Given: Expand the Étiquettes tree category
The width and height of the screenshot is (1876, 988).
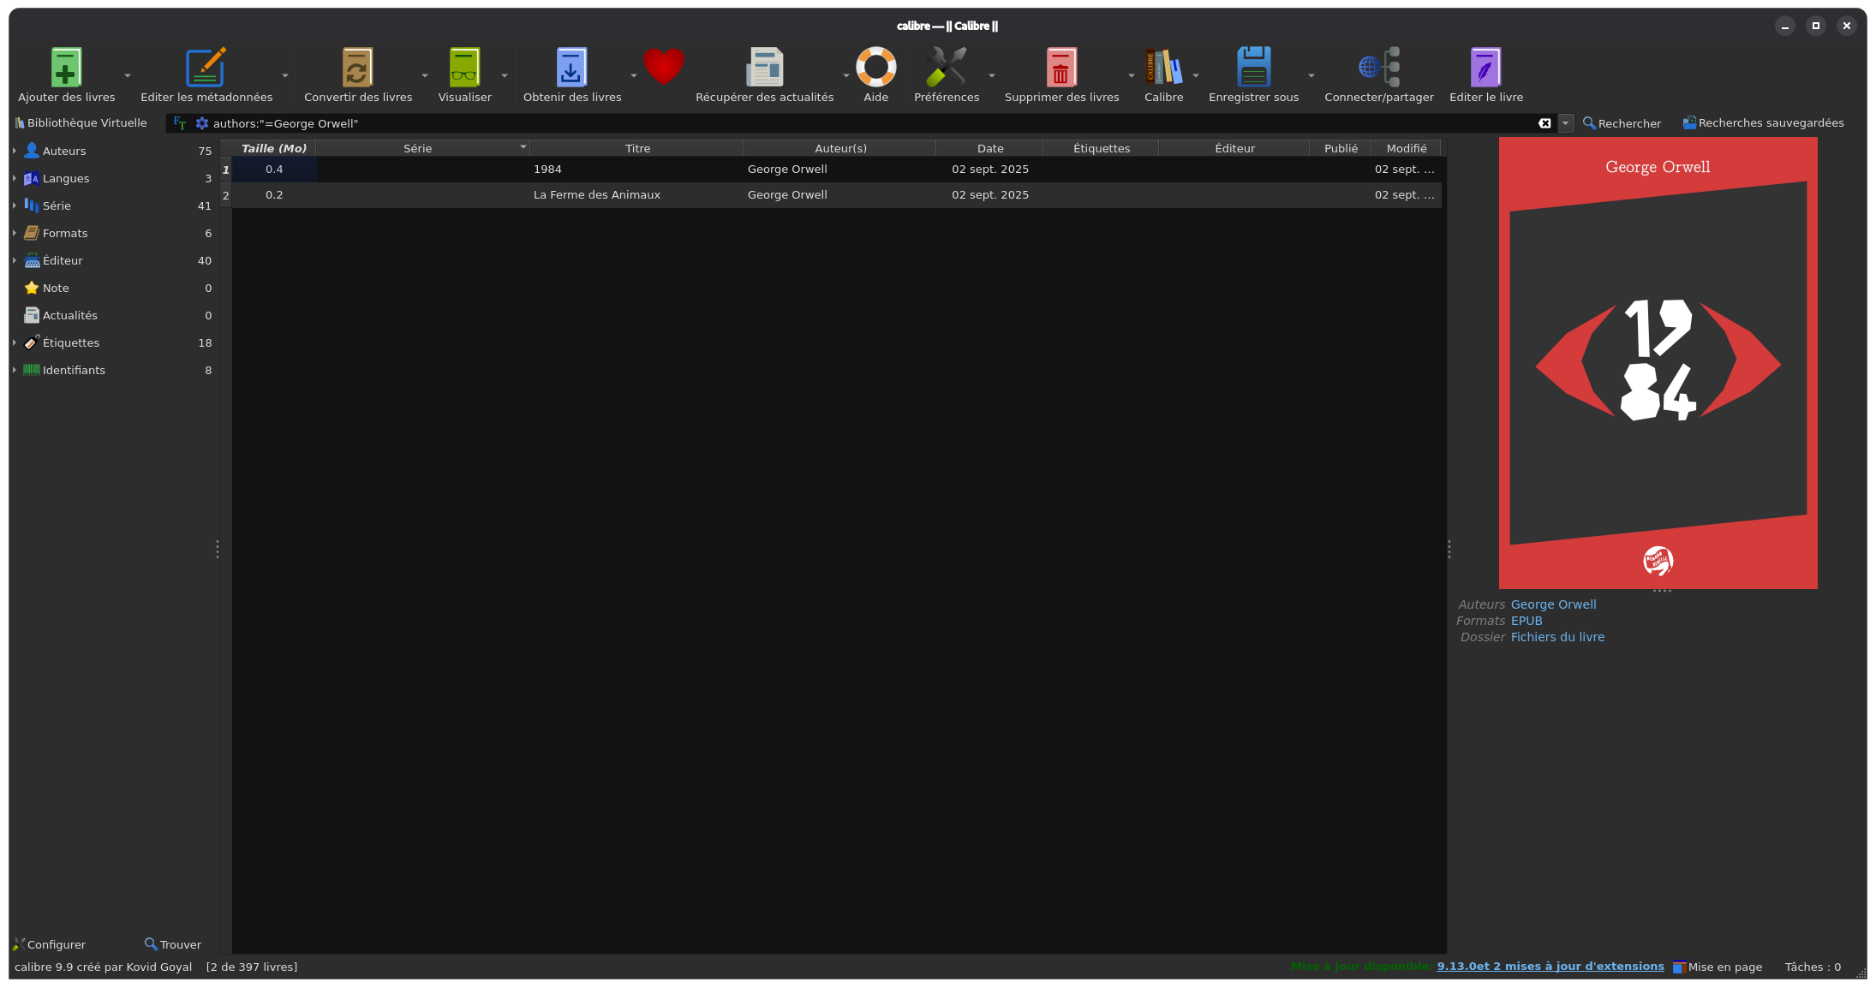Looking at the screenshot, I should 15,342.
